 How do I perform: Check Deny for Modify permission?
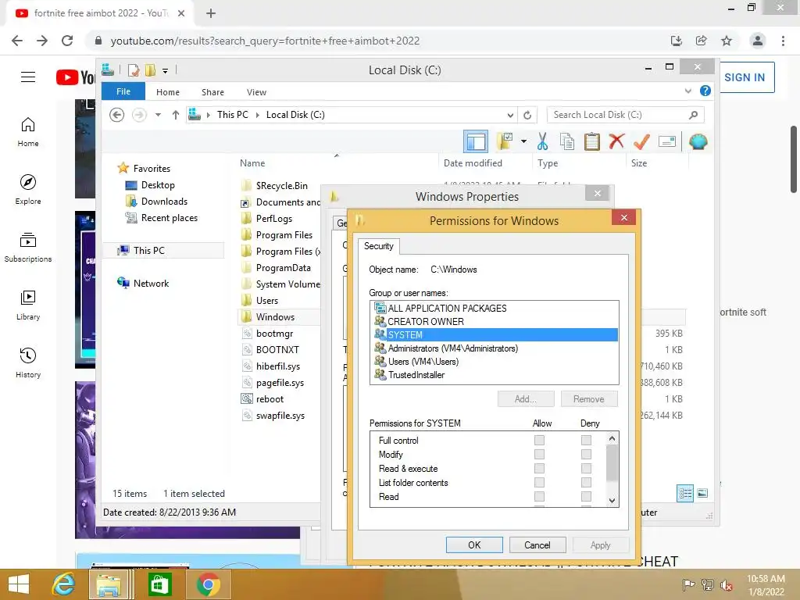(x=586, y=454)
